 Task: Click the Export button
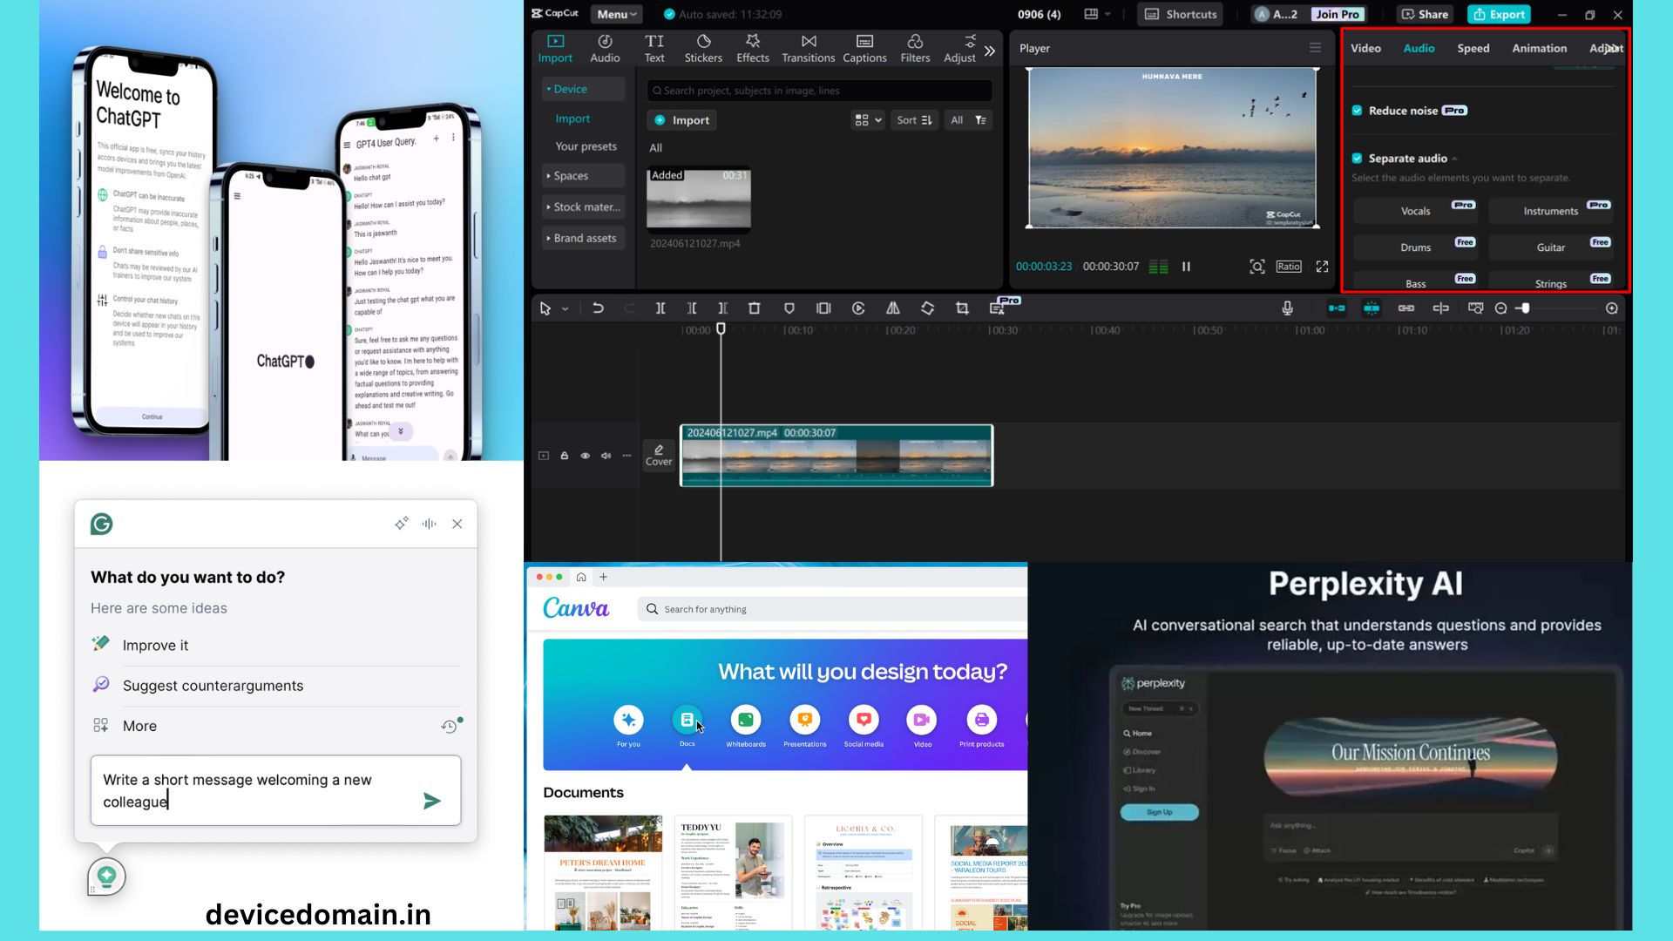1499,14
